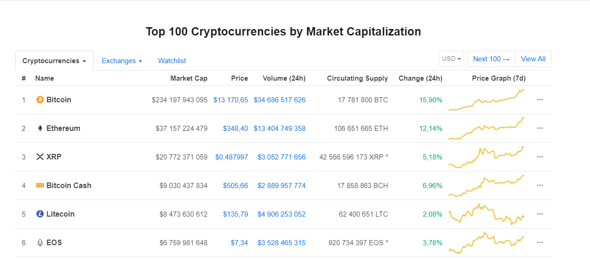This screenshot has height=259, width=590.
Task: Expand the Cryptocurrencies dropdown tab
Action: click(54, 61)
